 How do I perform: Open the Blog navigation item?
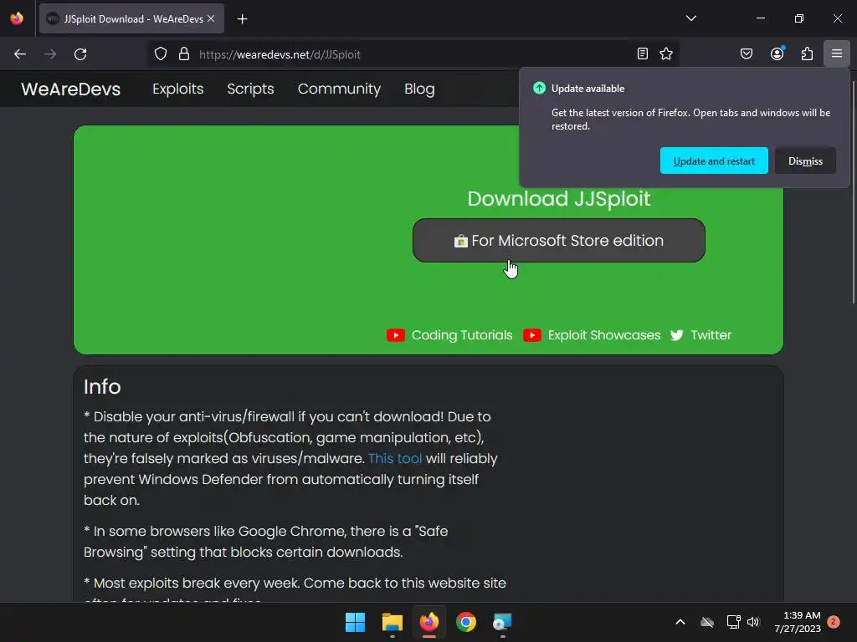click(420, 89)
